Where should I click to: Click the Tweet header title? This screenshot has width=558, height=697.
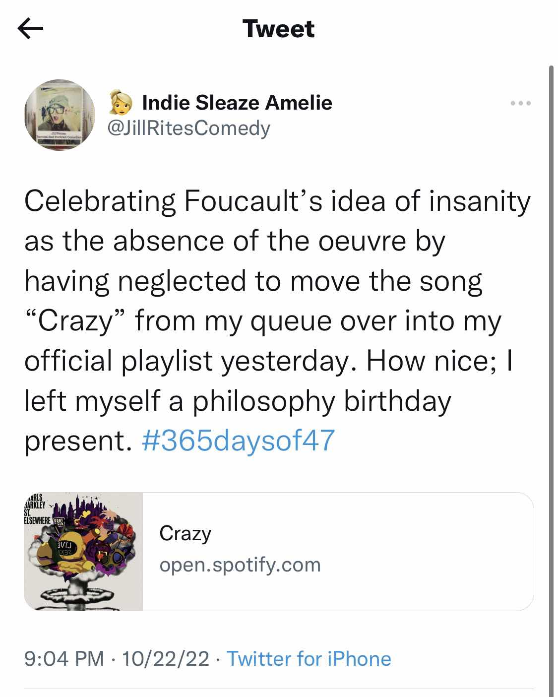(279, 29)
